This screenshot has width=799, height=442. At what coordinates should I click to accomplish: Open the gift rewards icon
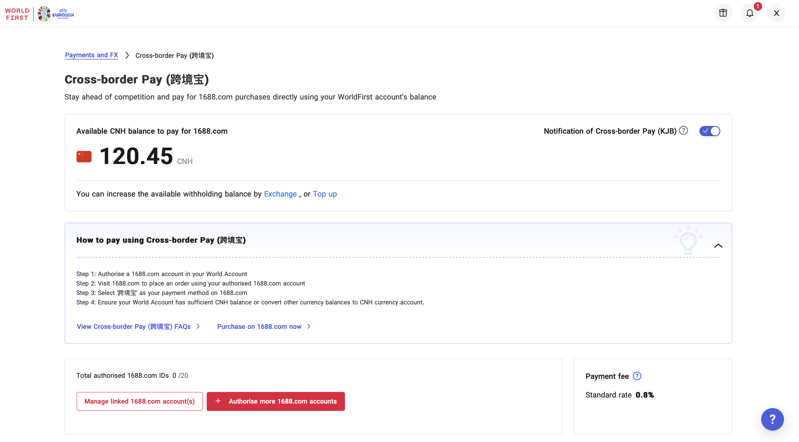[x=723, y=13]
